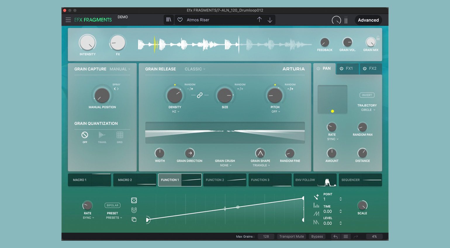Click the 4% CPU meter
This screenshot has height=248, width=450.
pos(374,237)
